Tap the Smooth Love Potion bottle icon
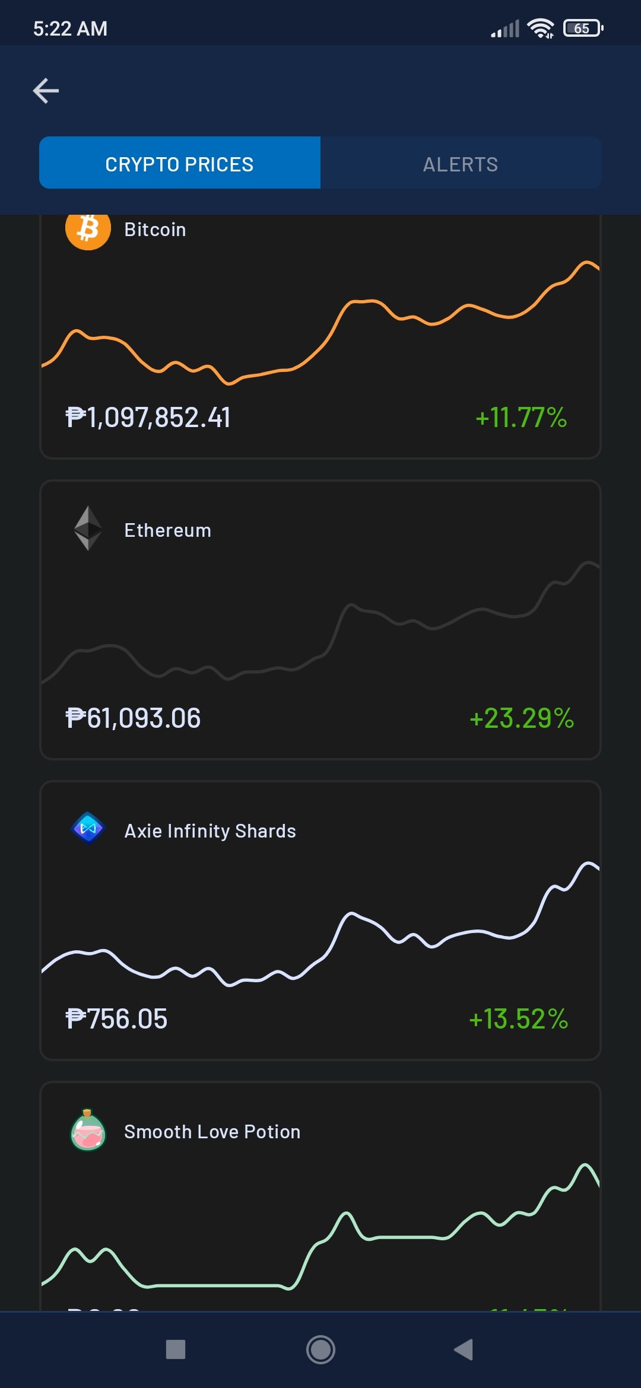641x1388 pixels. pos(88,1129)
